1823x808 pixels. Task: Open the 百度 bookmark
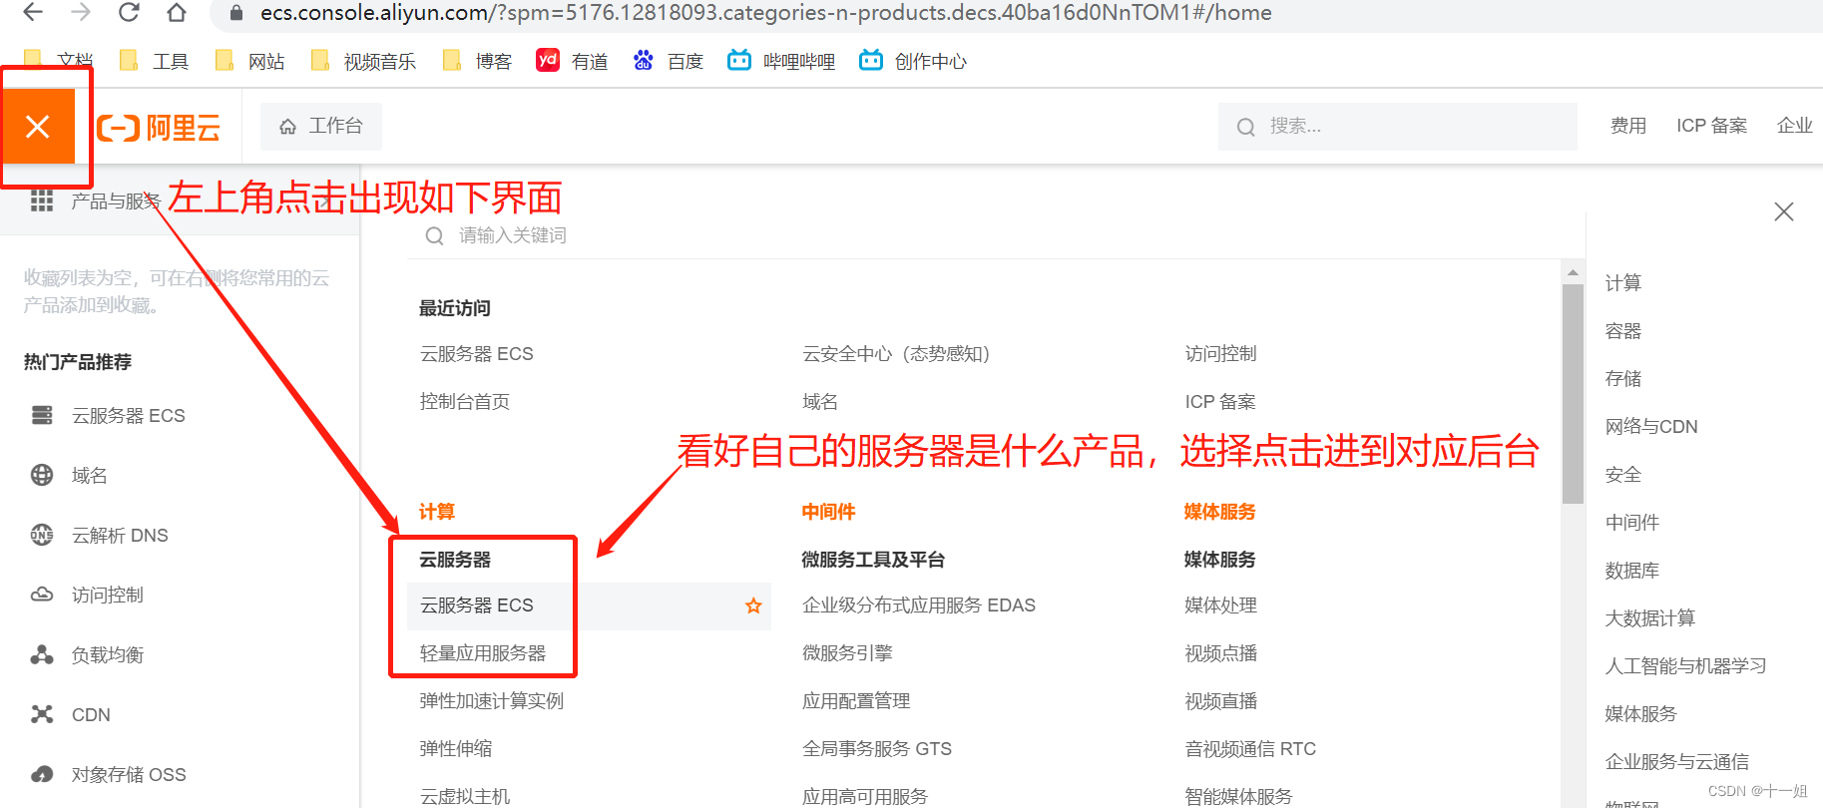click(668, 61)
